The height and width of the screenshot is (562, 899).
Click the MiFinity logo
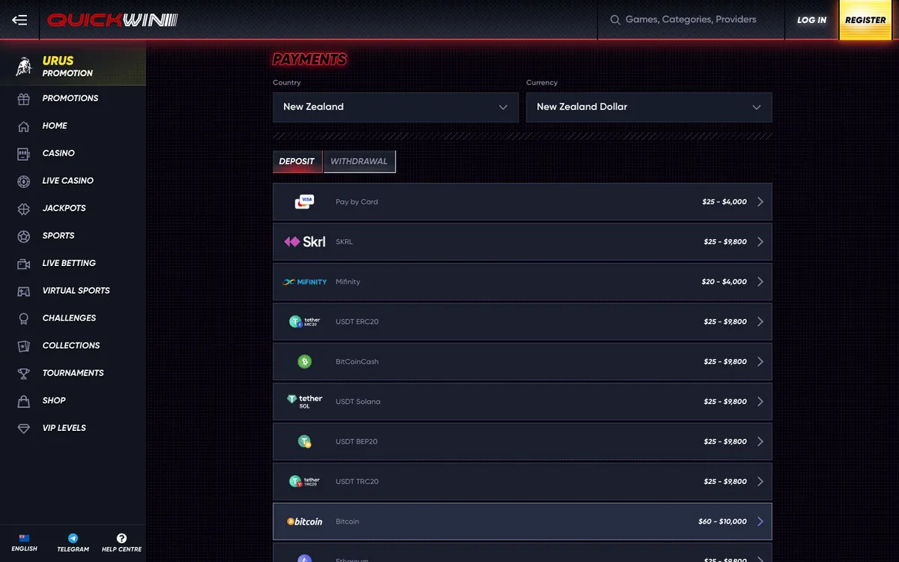click(305, 282)
